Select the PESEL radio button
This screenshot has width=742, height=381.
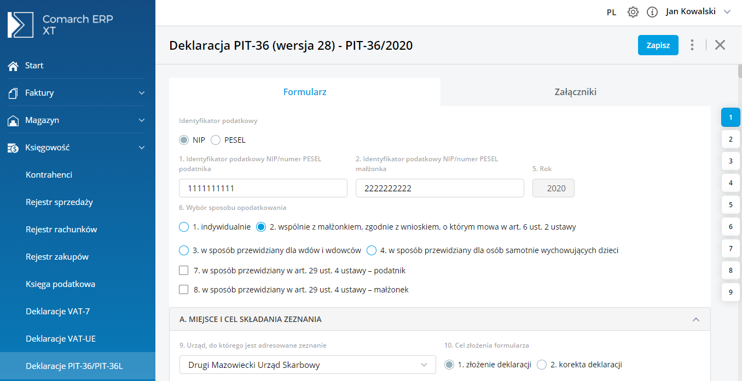[216, 140]
